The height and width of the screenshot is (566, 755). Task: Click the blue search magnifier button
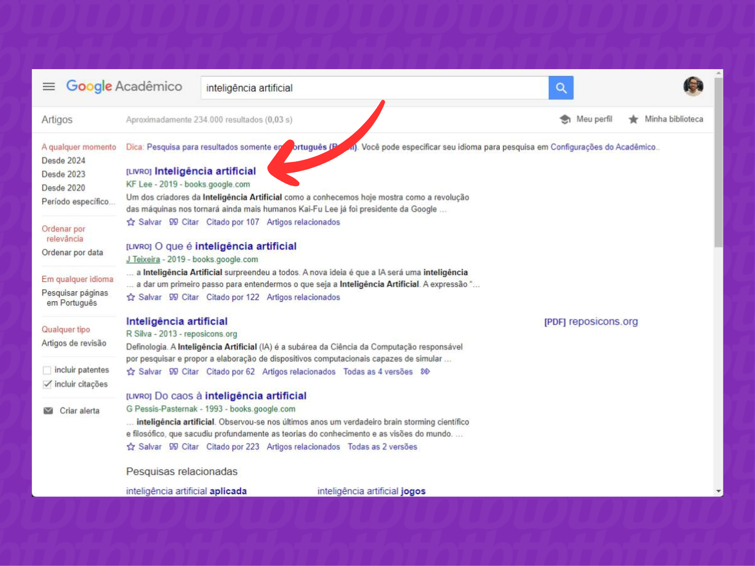point(561,88)
